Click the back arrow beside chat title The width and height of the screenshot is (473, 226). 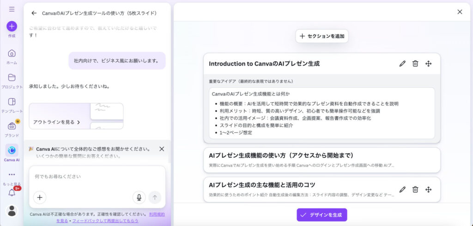point(34,13)
